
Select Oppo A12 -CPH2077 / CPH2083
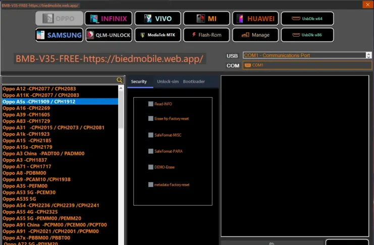pos(60,89)
